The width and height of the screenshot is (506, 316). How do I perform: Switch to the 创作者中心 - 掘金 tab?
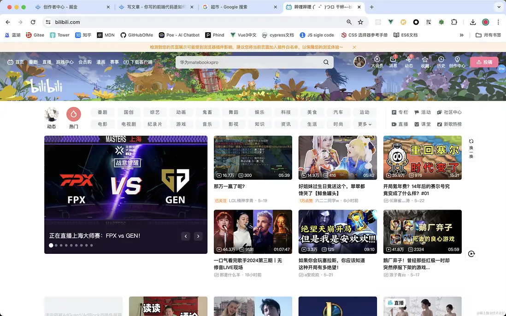click(x=72, y=7)
